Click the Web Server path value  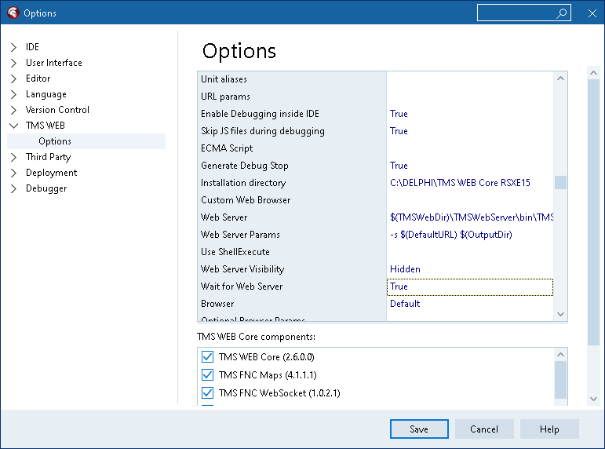tap(472, 217)
